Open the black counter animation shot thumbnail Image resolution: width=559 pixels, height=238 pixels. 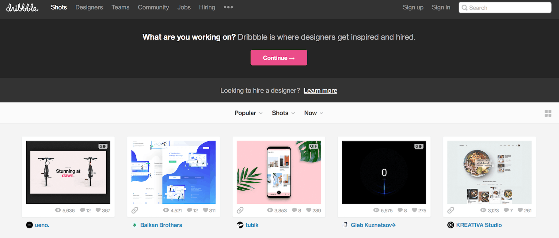point(384,172)
